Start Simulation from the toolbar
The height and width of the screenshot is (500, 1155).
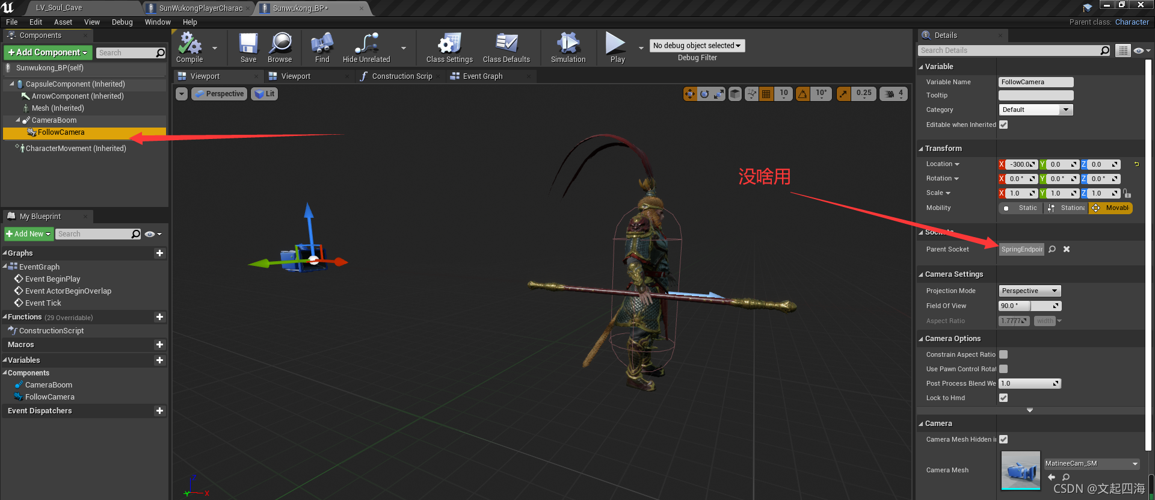coord(568,48)
